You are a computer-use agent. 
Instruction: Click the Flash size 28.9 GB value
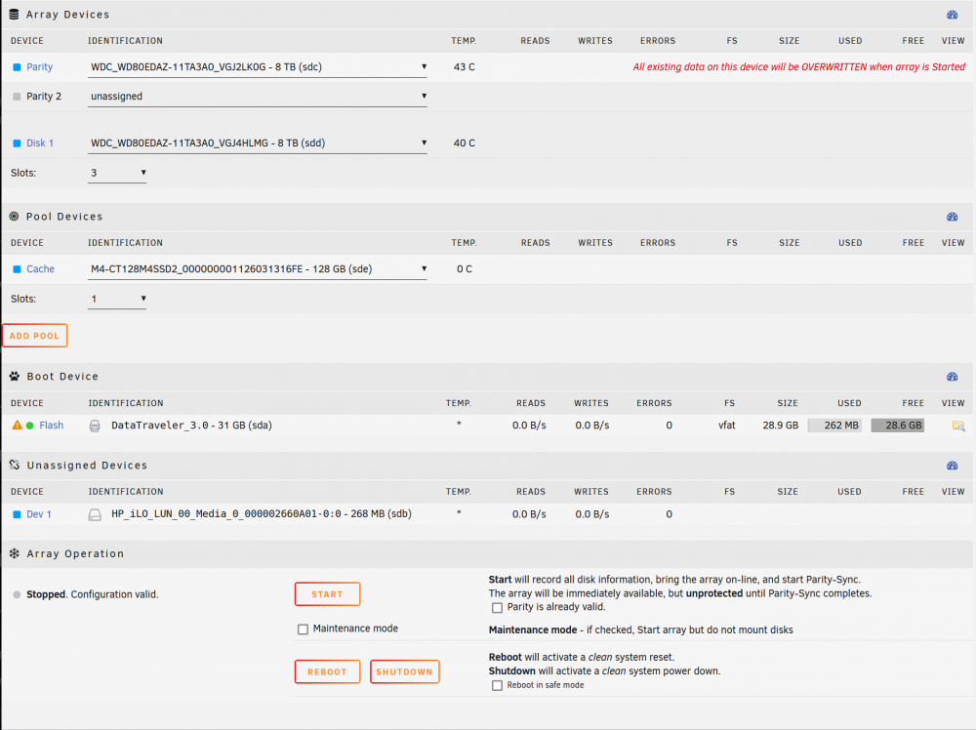(780, 426)
